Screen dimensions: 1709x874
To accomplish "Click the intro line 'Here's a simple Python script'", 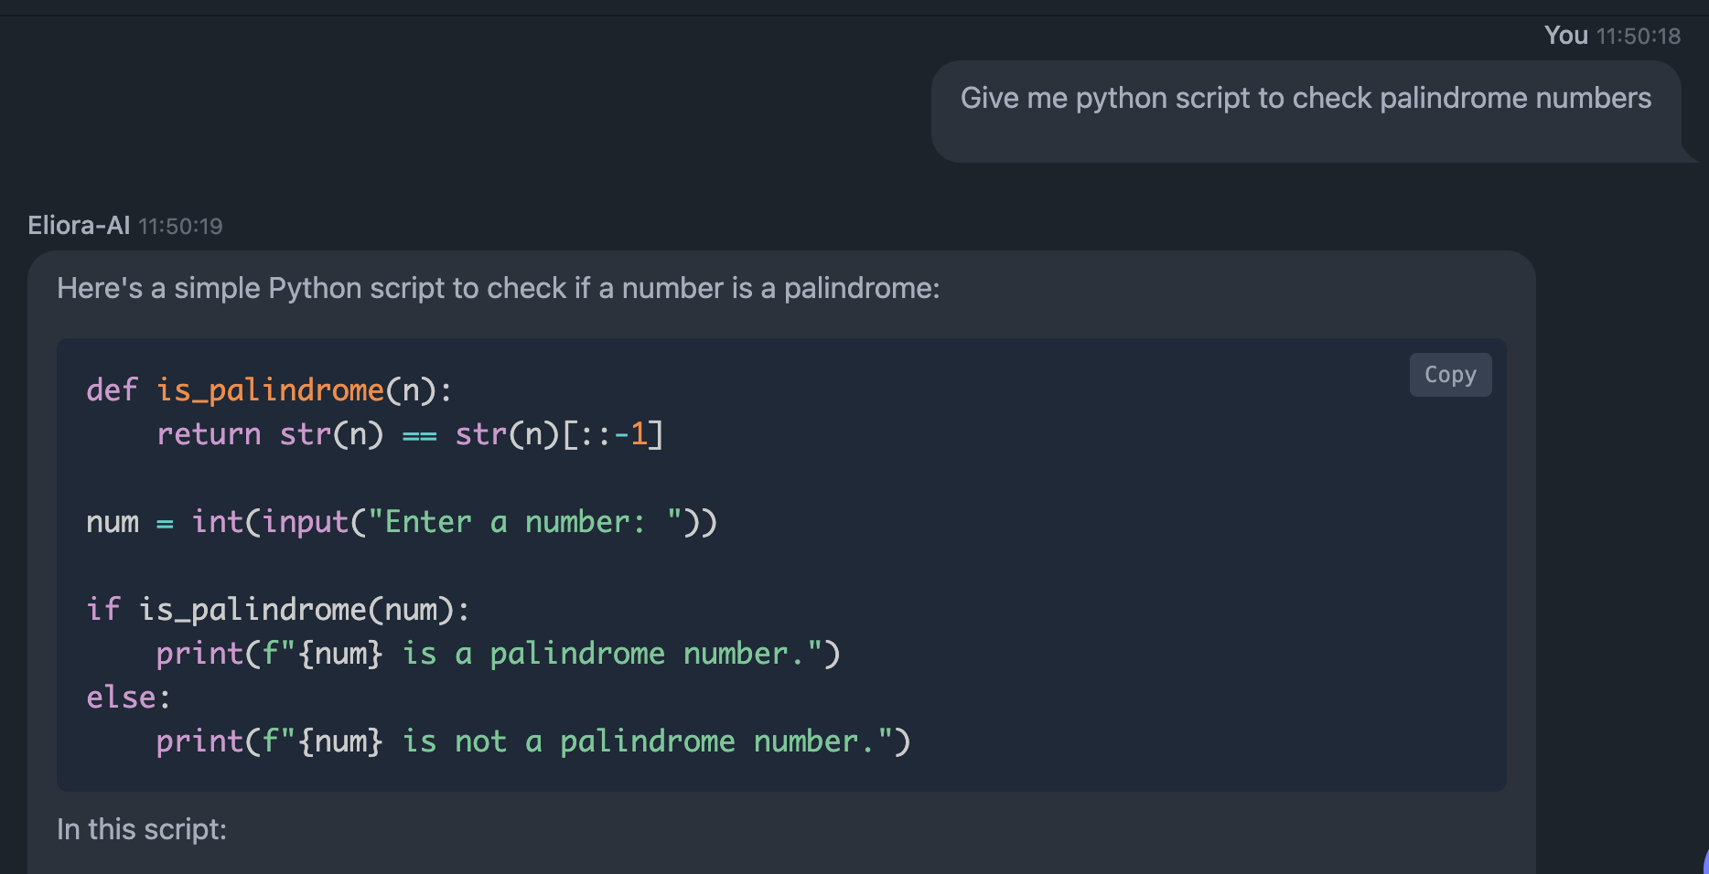I will click(x=499, y=289).
